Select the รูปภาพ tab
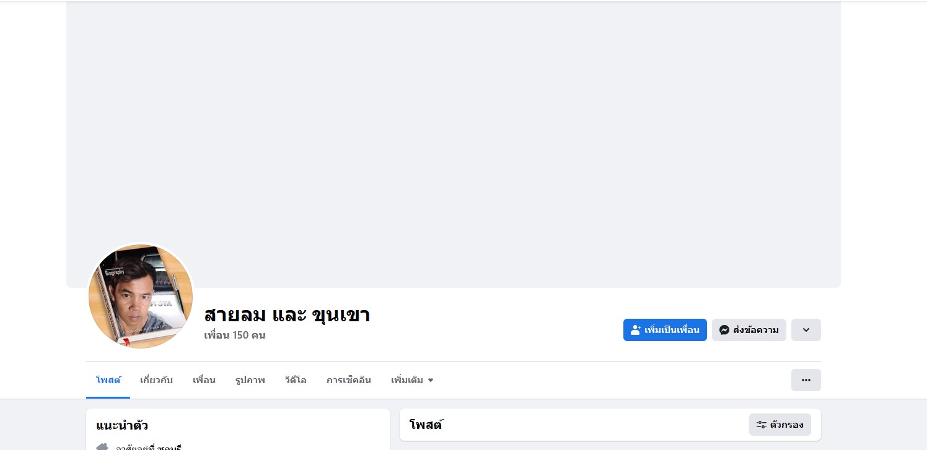The height and width of the screenshot is (450, 927). (x=250, y=380)
